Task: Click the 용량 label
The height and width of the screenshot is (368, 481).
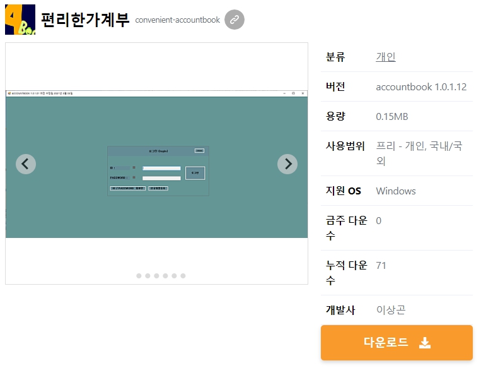Action: [x=335, y=116]
